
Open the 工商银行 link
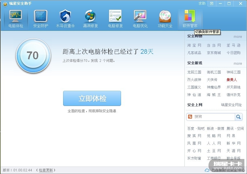(214, 158)
